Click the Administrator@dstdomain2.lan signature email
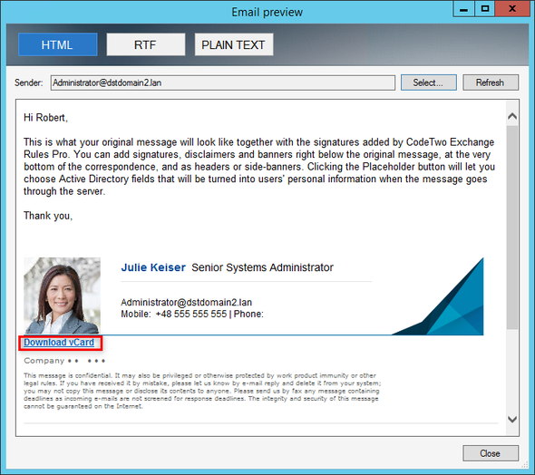This screenshot has height=475, width=535. (x=186, y=302)
